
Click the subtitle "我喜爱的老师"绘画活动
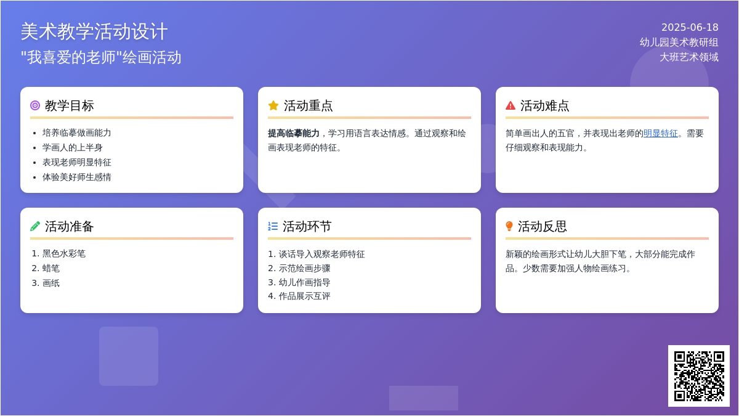[101, 57]
